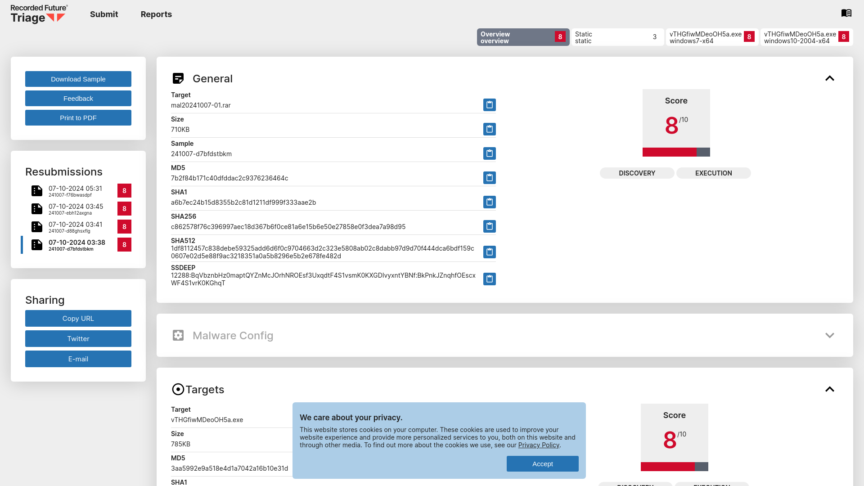Collapse the Targets section

(x=830, y=389)
